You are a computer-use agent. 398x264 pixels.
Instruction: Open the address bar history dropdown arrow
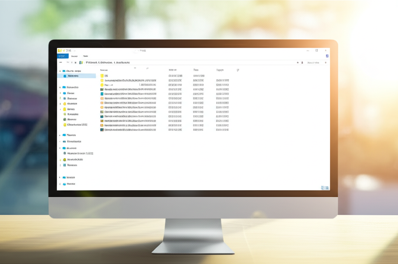click(x=298, y=63)
